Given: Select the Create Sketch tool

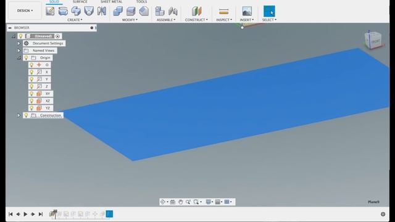Looking at the screenshot, I should coord(50,11).
